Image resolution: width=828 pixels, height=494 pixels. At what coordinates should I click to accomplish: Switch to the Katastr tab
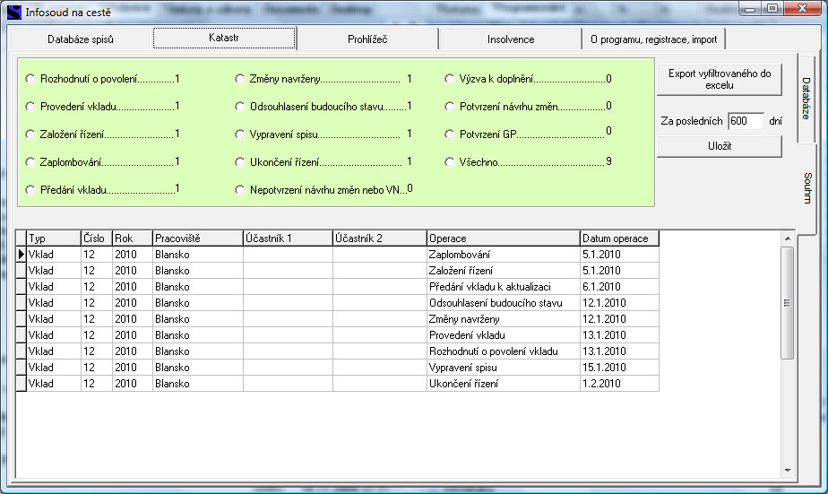224,38
